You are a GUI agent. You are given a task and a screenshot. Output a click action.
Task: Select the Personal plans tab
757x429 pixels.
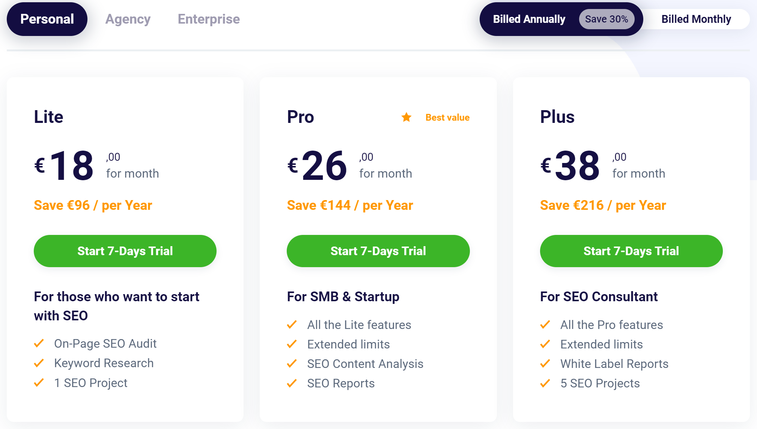[x=47, y=19]
